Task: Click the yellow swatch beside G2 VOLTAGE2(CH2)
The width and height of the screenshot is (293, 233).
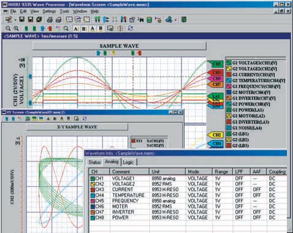Action: 229,69
